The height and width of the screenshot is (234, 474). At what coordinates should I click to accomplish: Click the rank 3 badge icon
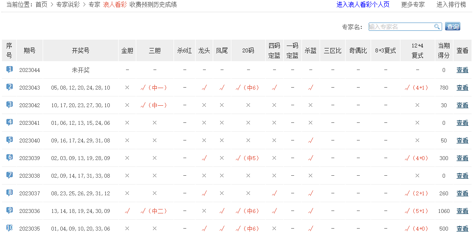click(9, 105)
